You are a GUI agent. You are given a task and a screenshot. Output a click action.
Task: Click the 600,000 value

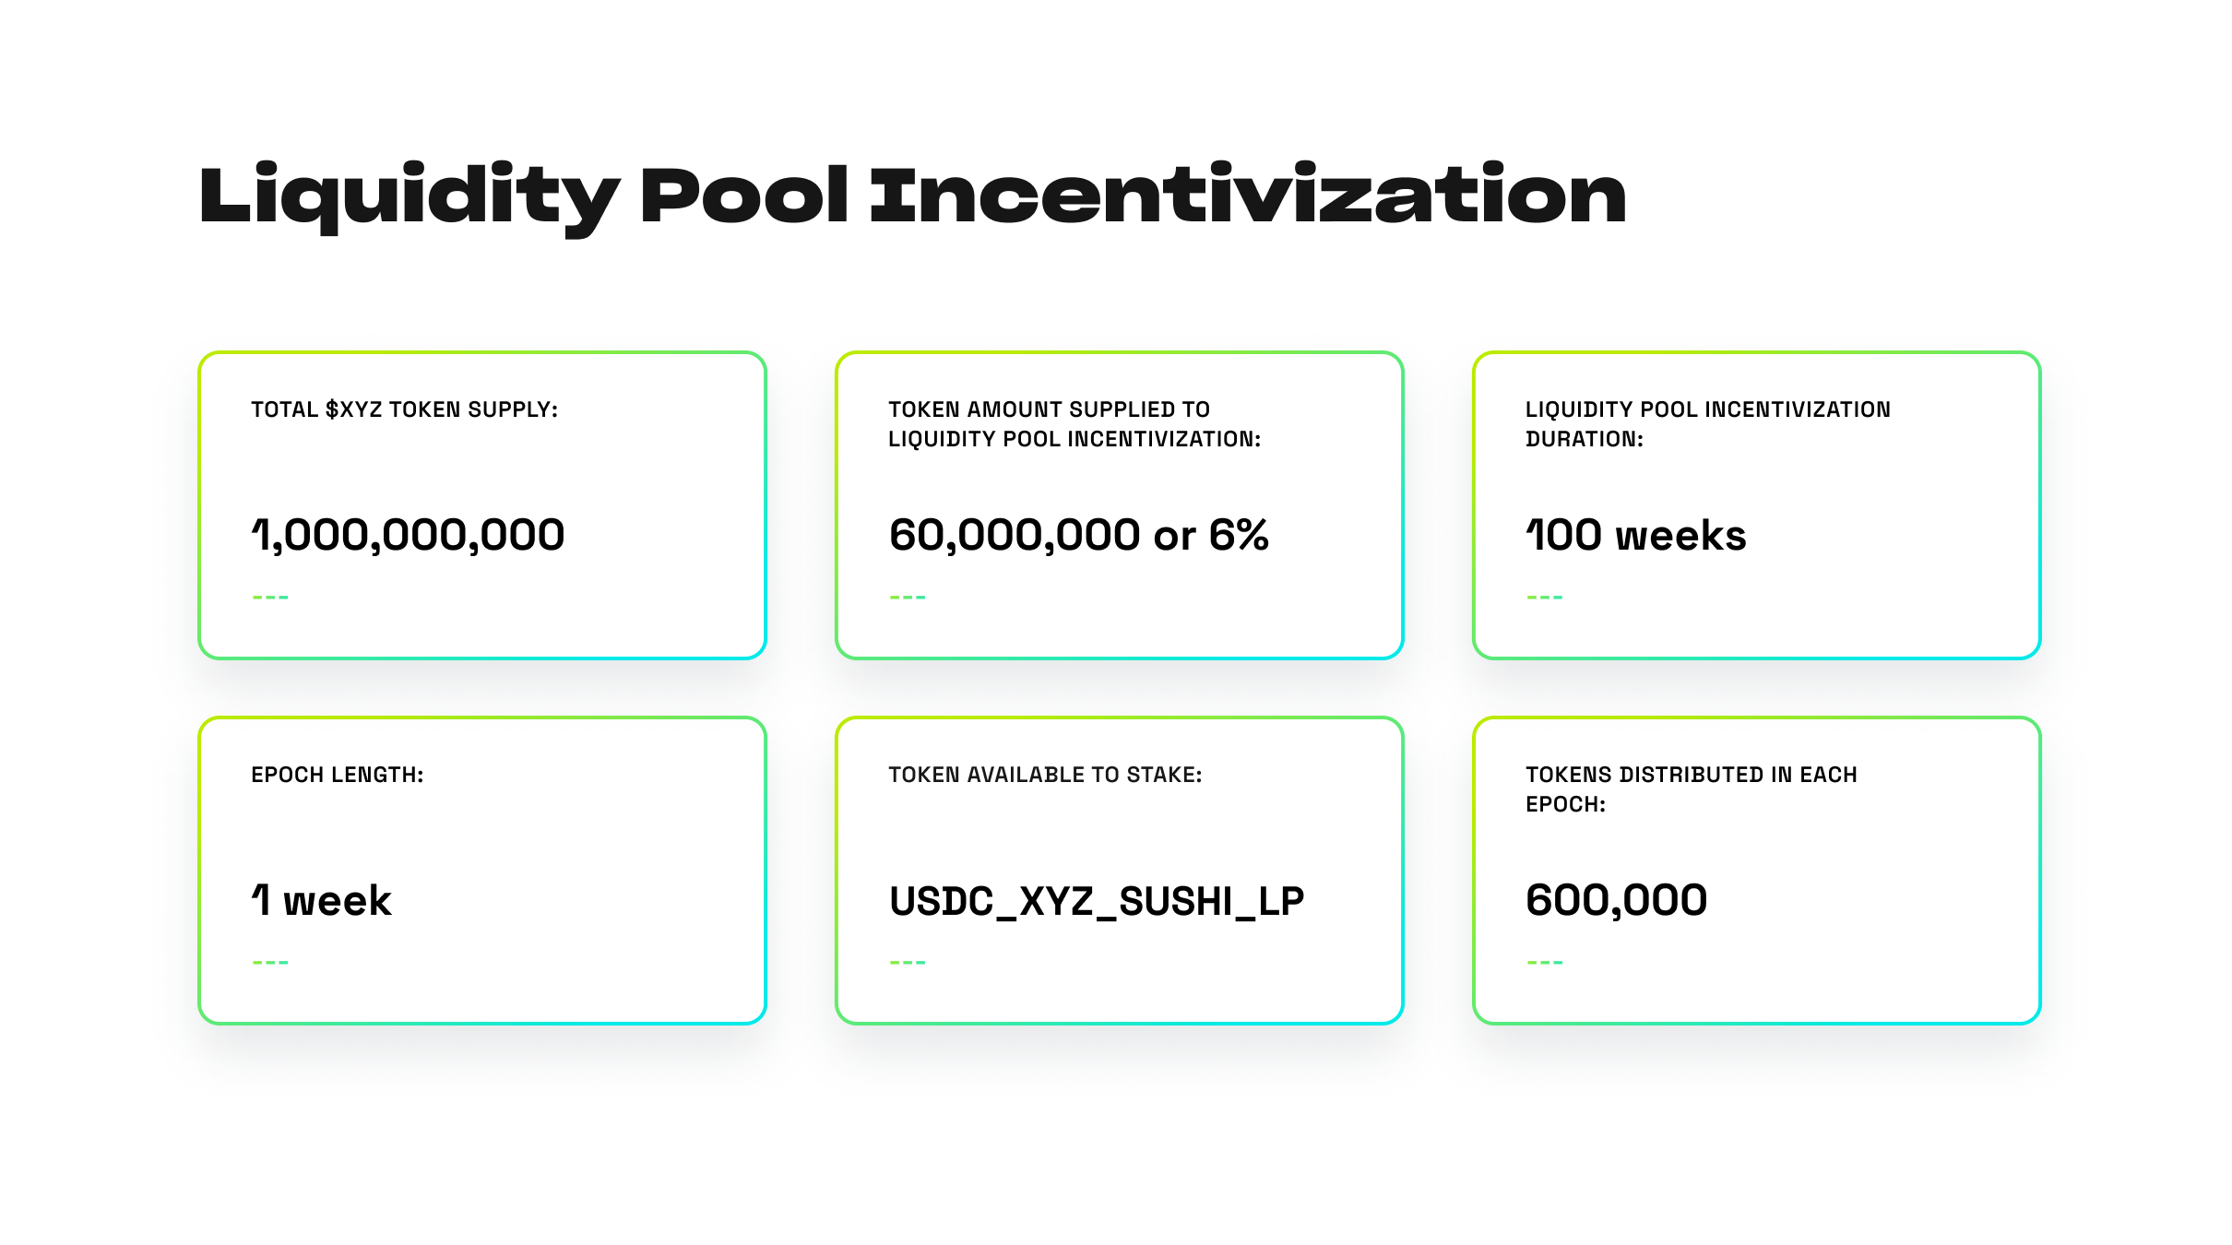(1617, 901)
